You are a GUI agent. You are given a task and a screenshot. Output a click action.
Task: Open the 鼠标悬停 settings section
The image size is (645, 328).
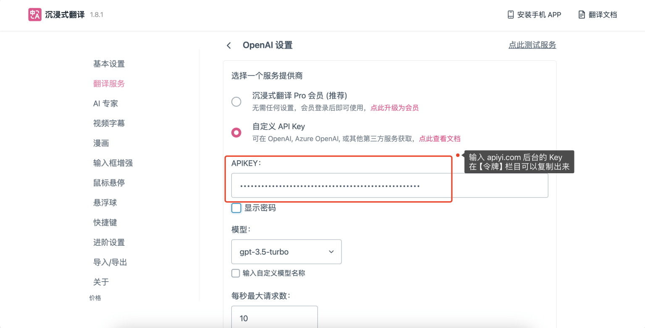(108, 182)
